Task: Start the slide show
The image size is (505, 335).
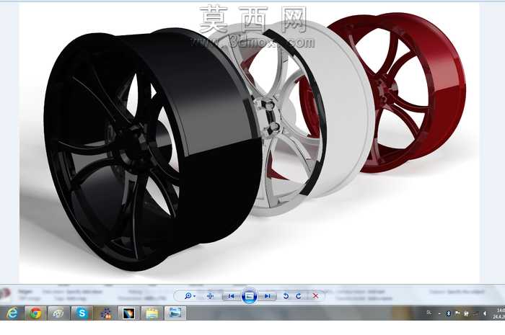Action: point(250,296)
